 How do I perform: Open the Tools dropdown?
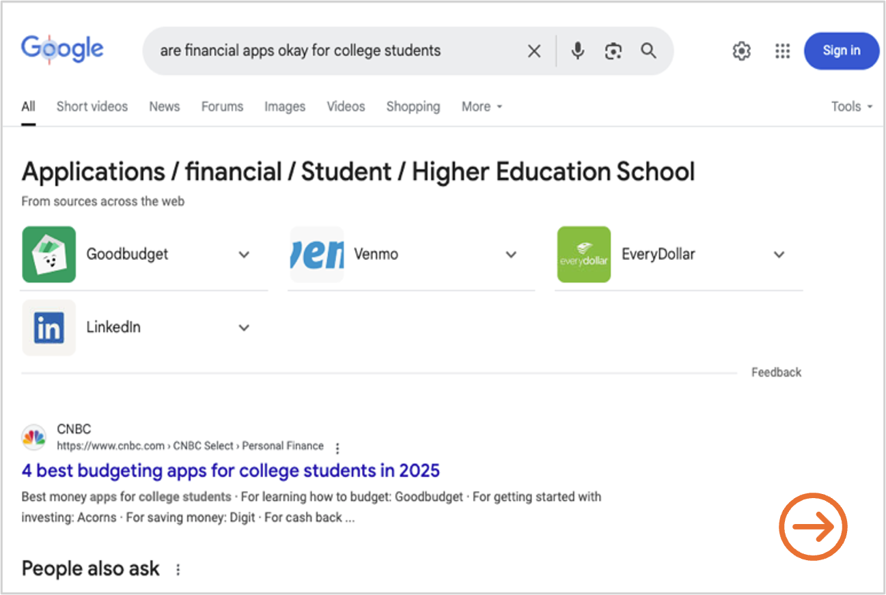pyautogui.click(x=852, y=106)
